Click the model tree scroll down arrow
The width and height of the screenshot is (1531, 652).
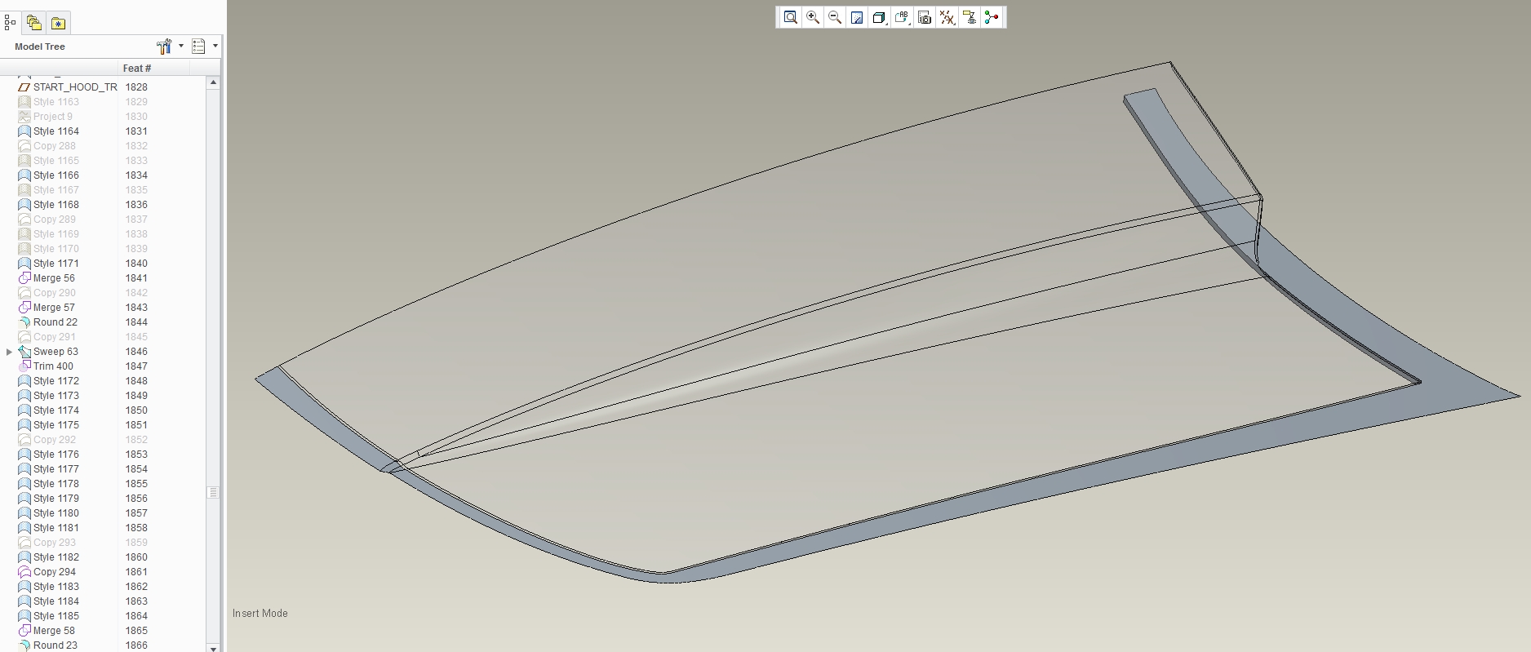click(x=213, y=648)
